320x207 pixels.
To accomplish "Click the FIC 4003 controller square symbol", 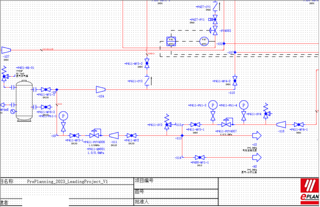I will [x=171, y=41].
